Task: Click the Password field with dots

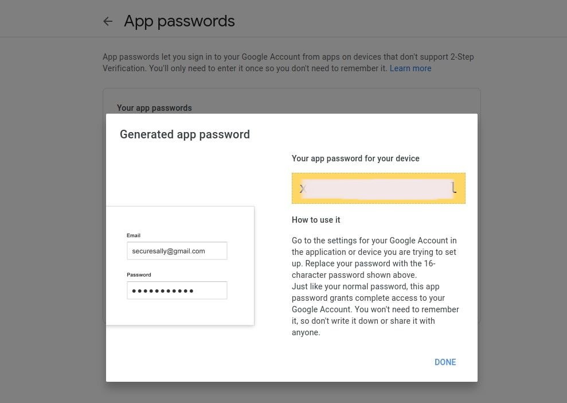Action: (177, 290)
